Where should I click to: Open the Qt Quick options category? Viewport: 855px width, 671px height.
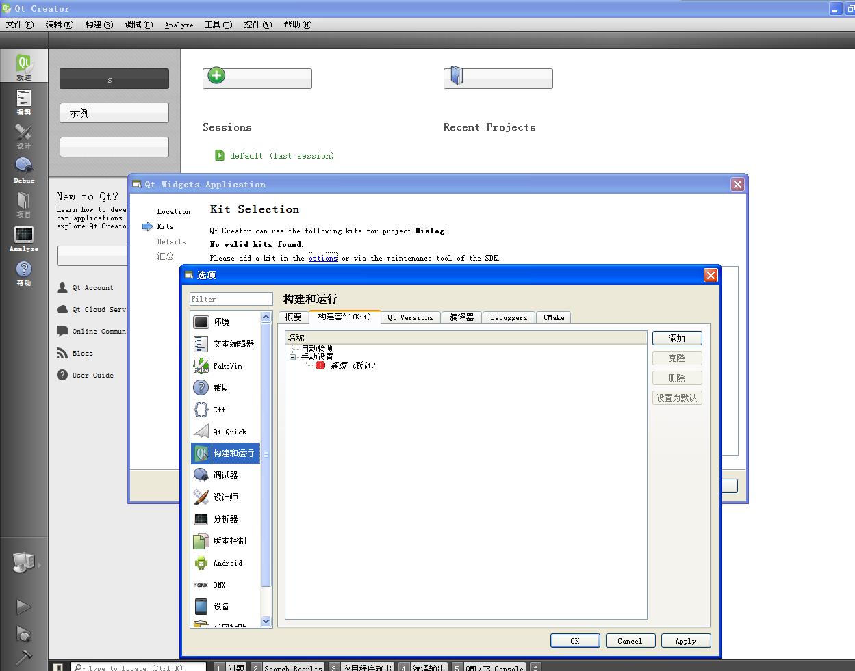[225, 432]
